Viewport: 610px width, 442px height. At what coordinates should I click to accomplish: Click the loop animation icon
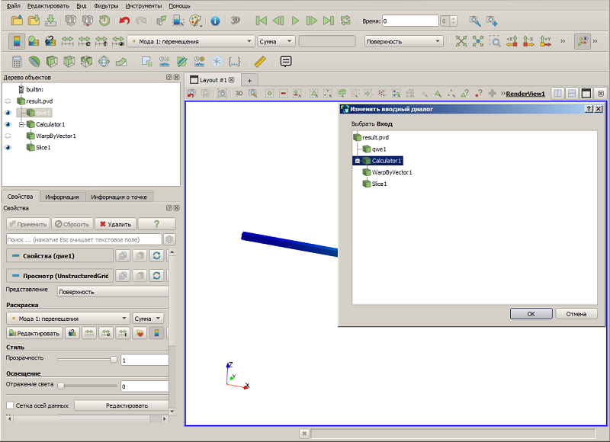click(x=345, y=21)
